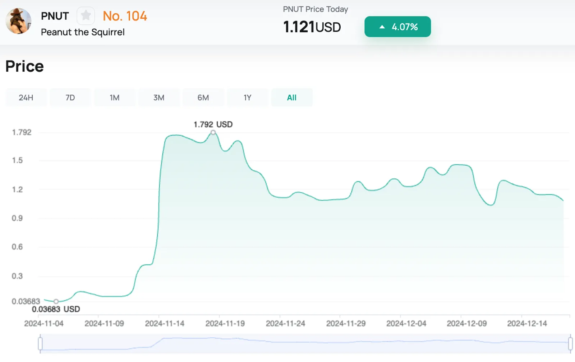Click the chart range overview strip
575x362 pixels.
(x=305, y=343)
